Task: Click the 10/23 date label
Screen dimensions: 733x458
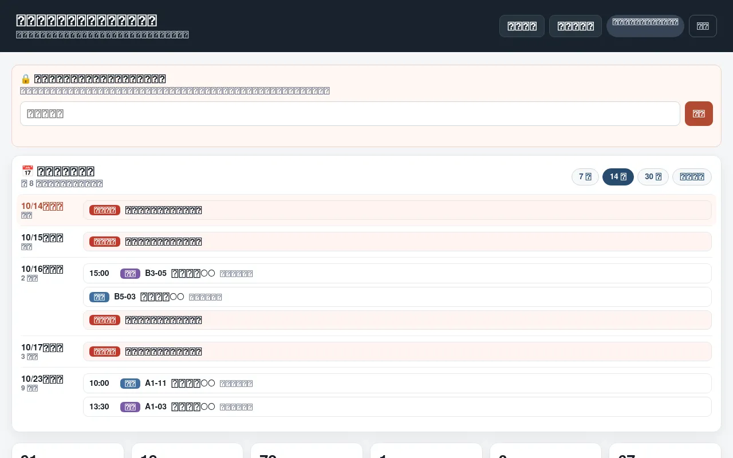Action: 42,379
